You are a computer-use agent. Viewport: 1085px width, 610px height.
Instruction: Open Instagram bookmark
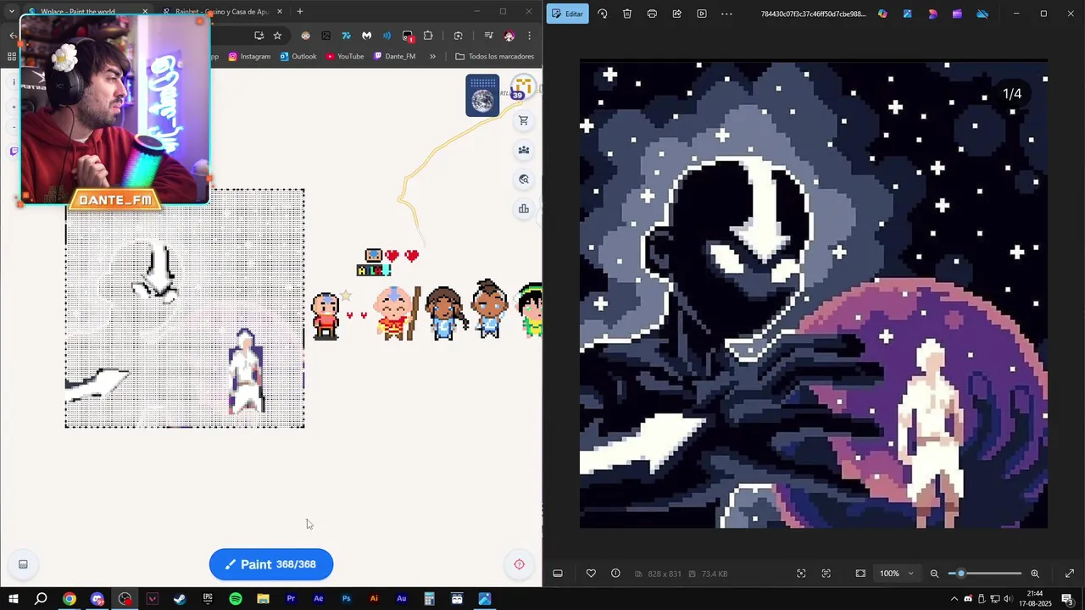tap(249, 57)
